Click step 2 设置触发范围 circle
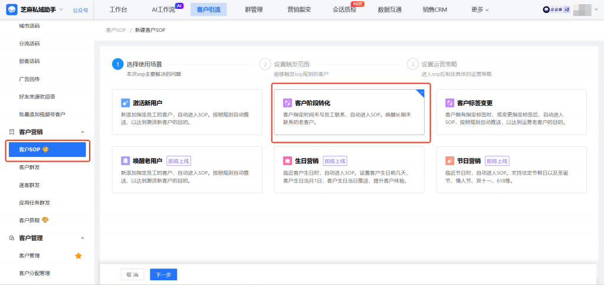The image size is (604, 285). click(x=265, y=64)
